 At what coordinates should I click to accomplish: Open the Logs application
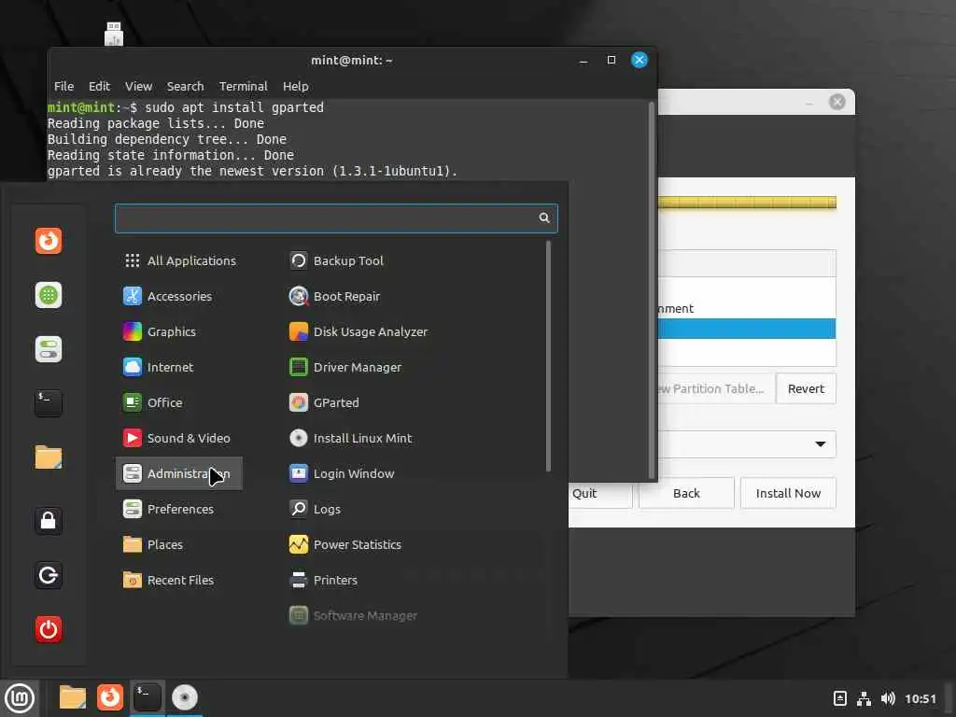coord(315,509)
